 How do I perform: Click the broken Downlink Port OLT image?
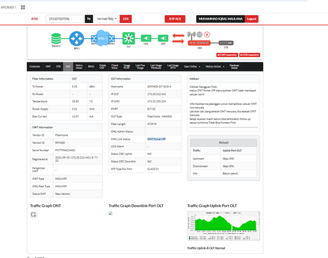pyautogui.click(x=110, y=213)
